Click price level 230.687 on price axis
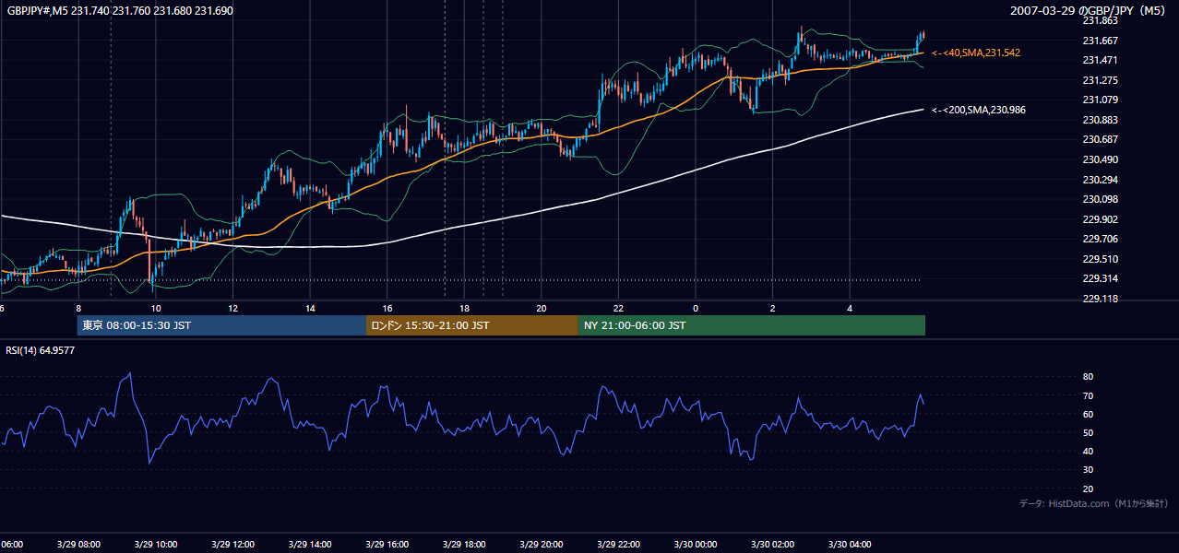Screen dimensions: 1179x553 pyautogui.click(x=1100, y=139)
